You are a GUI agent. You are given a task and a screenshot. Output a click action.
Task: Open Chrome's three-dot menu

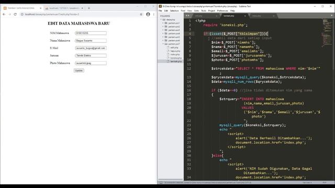153,14
